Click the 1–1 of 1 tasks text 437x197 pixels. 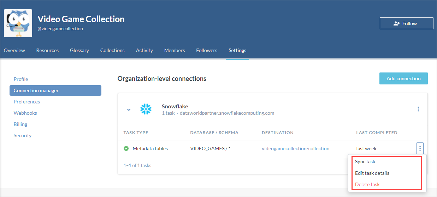point(137,165)
